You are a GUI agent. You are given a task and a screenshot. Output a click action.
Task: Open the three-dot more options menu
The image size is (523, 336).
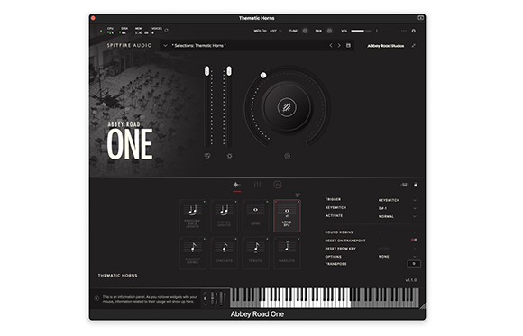click(404, 31)
